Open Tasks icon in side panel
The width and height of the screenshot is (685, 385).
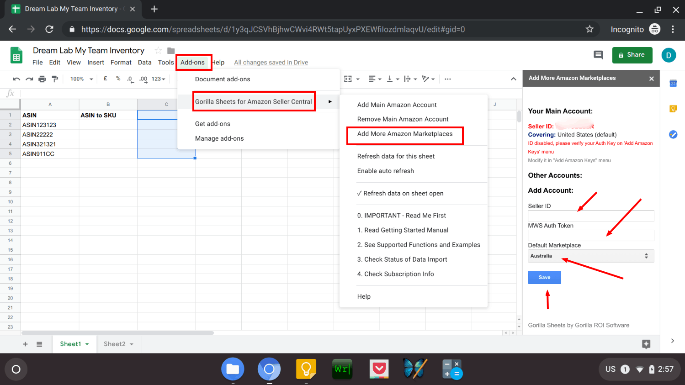point(673,134)
